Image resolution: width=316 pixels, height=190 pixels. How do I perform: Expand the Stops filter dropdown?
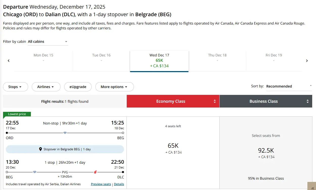tap(15, 87)
